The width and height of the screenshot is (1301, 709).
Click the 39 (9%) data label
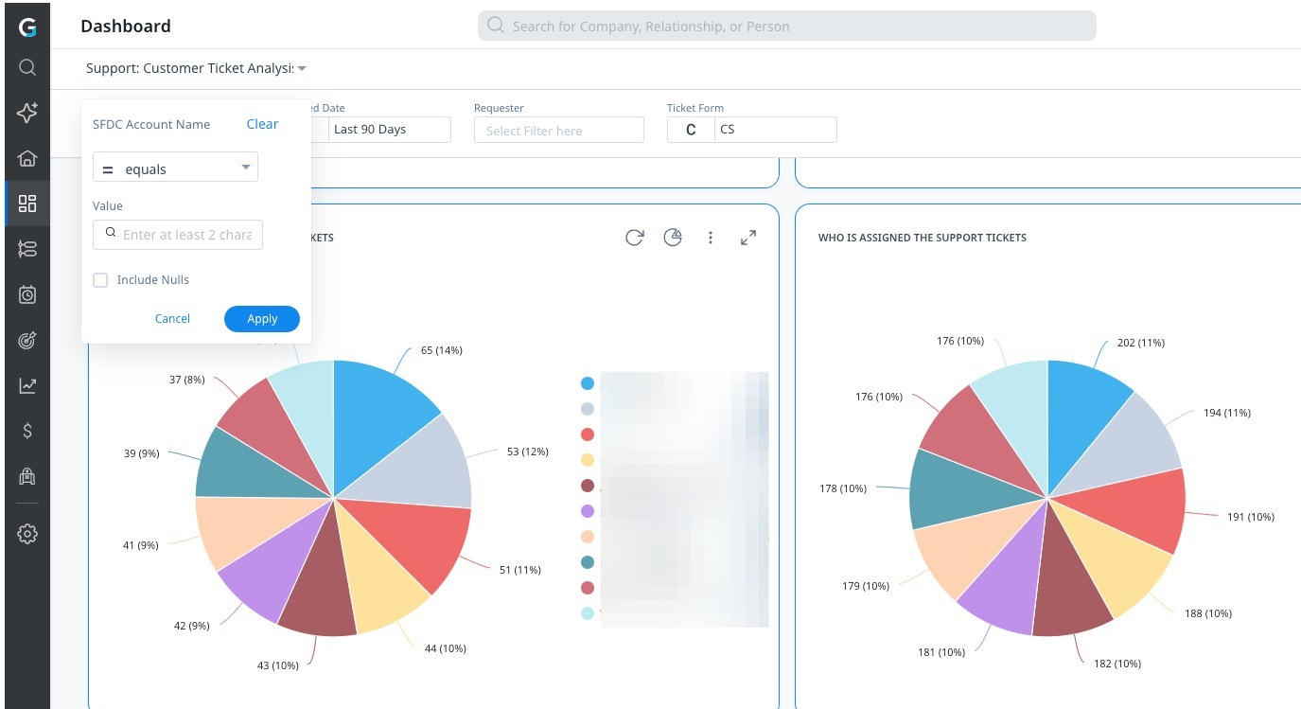click(x=142, y=453)
